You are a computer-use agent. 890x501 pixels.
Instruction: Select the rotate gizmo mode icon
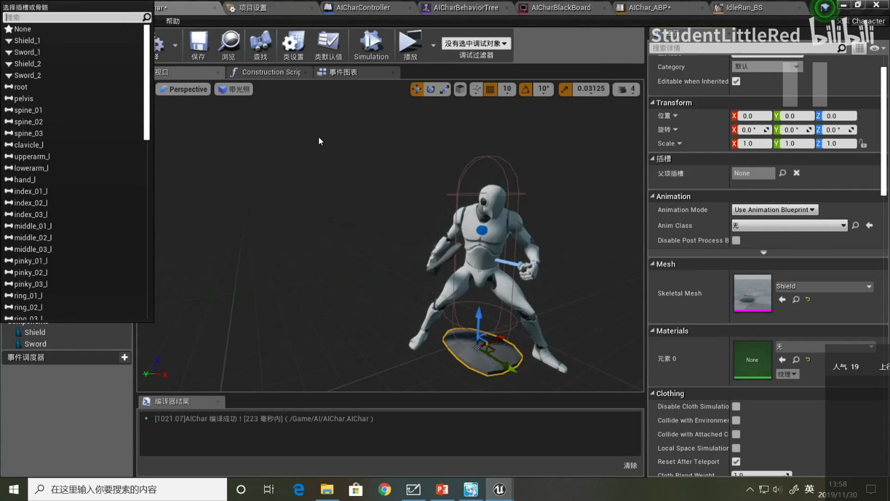(431, 89)
